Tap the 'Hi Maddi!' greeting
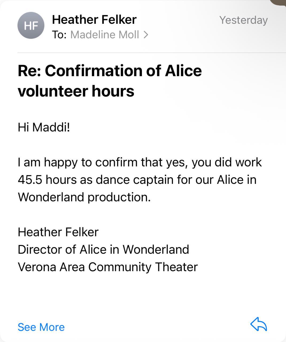The height and width of the screenshot is (342, 286). [44, 127]
